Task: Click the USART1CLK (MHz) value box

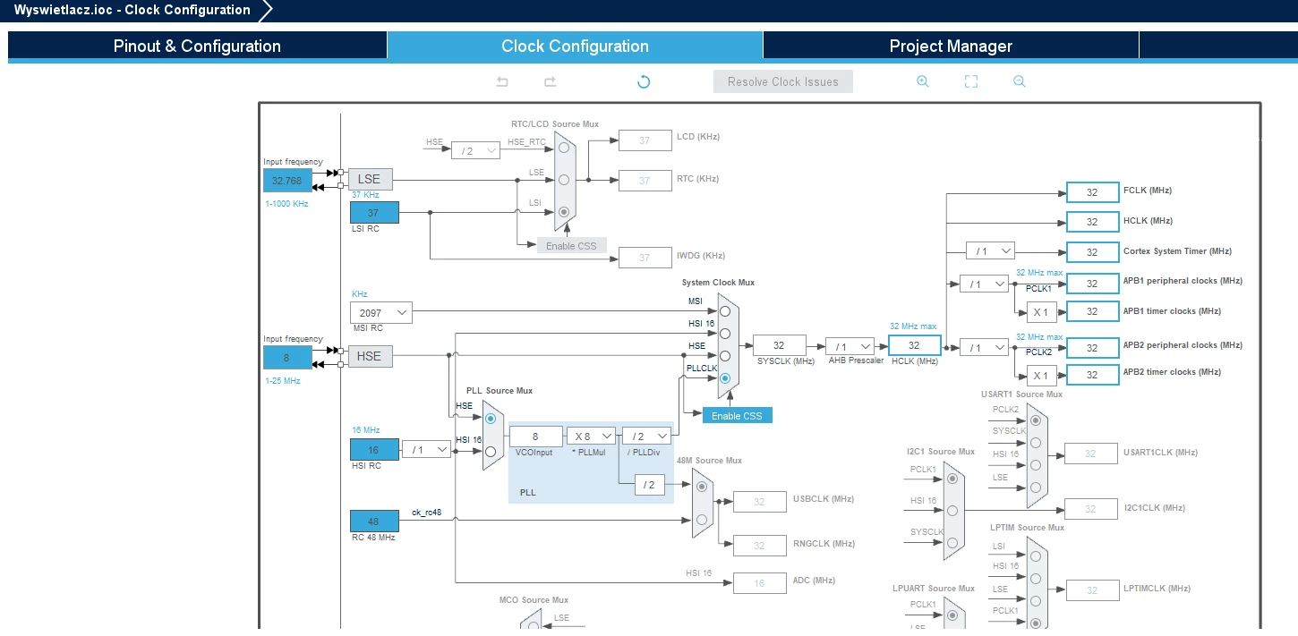Action: 1090,454
